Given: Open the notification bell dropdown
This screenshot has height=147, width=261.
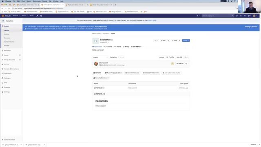Looking at the screenshot, I should click(156, 41).
